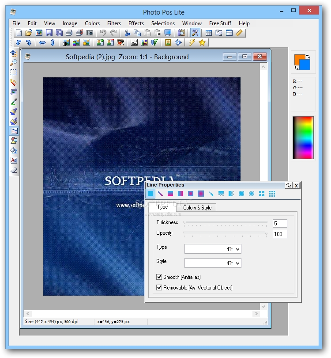331x358 pixels.
Task: Open the Effects menu
Action: pos(136,23)
